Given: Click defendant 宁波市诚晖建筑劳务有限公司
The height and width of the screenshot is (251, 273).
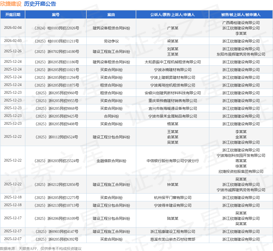Looking at the screenshot, I should coord(241,190).
